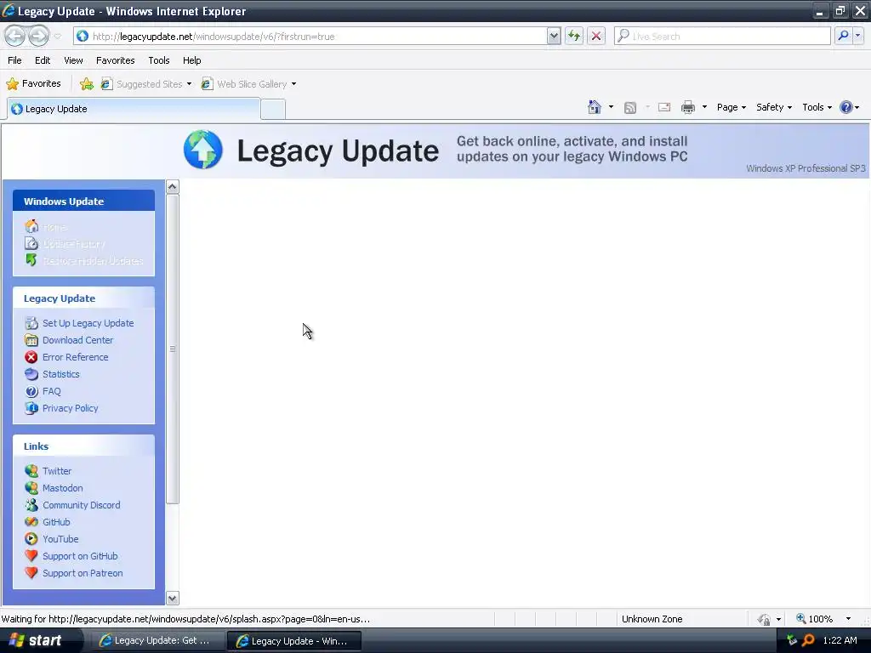Click the status bar zoom magnifier icon
Screen dimensions: 871x653
pos(801,619)
